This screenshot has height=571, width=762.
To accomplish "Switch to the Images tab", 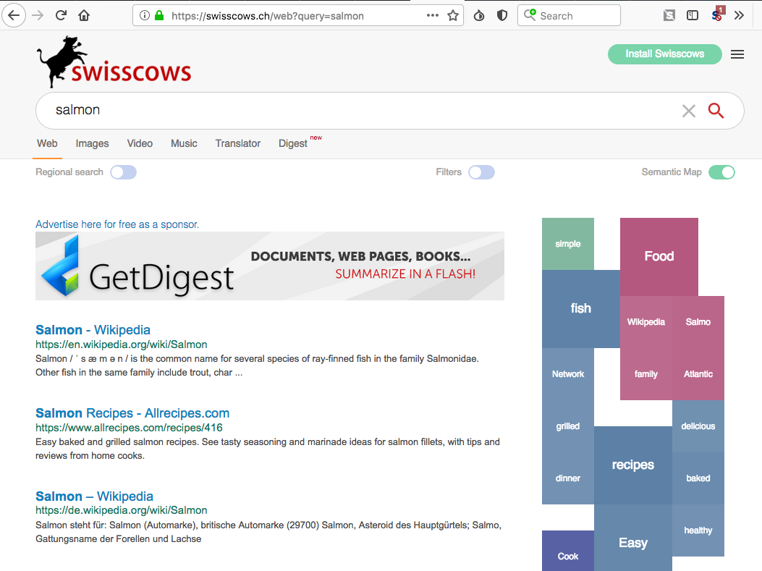I will coord(92,143).
